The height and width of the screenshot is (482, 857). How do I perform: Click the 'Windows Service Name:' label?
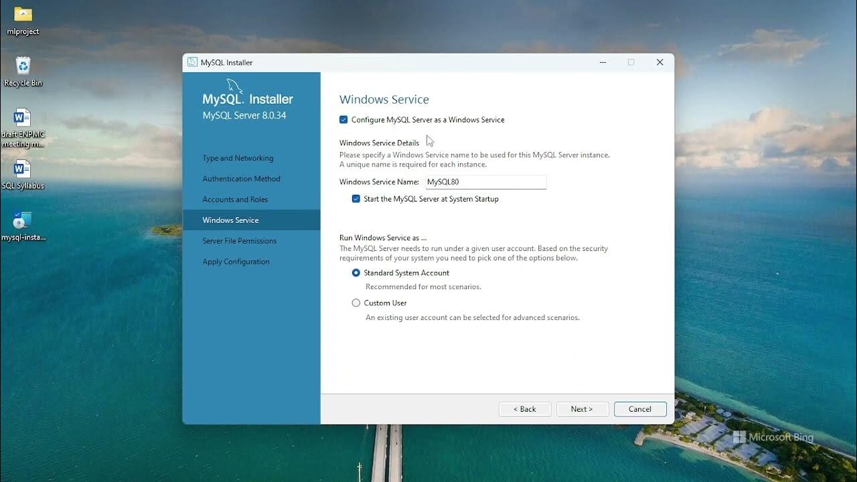point(379,182)
